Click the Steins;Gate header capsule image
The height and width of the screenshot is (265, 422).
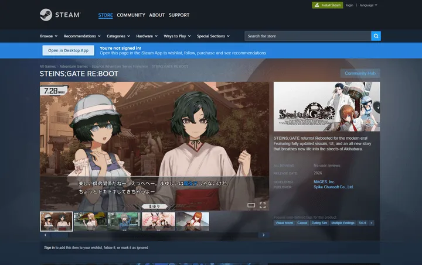pos(326,106)
